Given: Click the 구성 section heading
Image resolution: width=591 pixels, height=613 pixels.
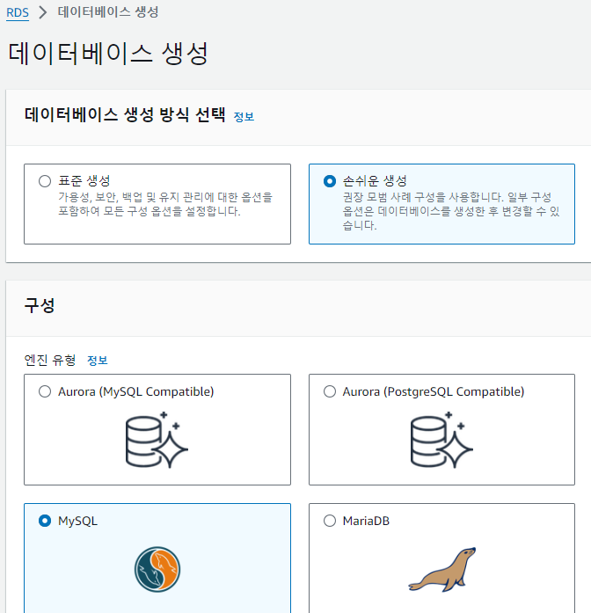Looking at the screenshot, I should [40, 305].
